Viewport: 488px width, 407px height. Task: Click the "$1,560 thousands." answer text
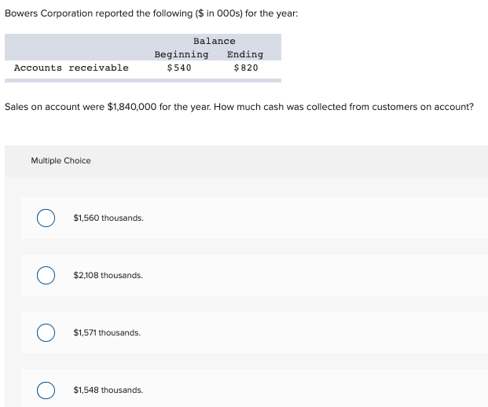(108, 218)
